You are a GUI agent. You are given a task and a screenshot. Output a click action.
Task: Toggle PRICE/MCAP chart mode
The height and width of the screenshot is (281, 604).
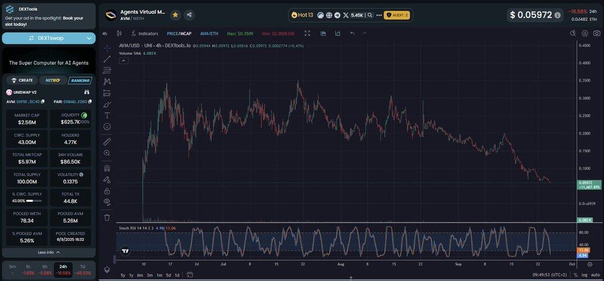tap(179, 34)
